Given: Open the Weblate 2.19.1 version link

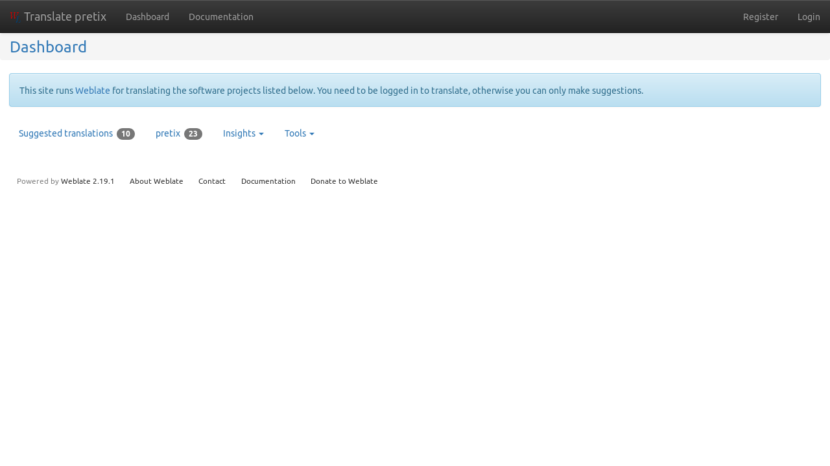Looking at the screenshot, I should pos(88,181).
